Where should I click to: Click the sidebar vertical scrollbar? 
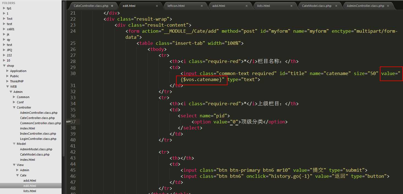click(x=64, y=78)
